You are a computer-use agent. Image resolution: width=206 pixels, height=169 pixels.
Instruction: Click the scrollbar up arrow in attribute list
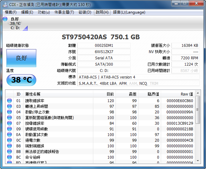(x=198, y=93)
